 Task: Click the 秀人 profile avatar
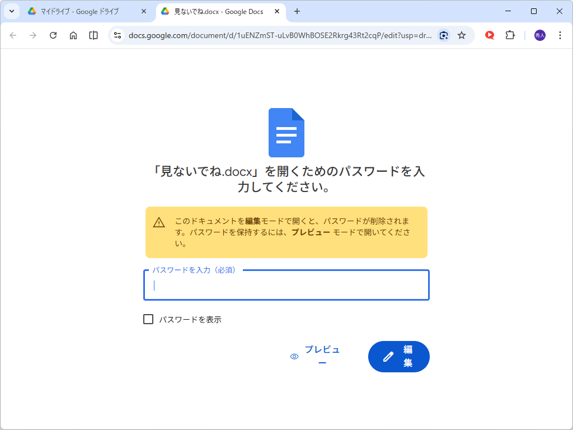539,35
